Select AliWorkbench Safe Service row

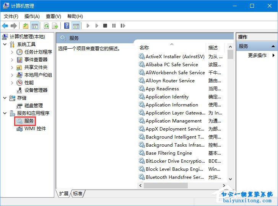click(180, 72)
